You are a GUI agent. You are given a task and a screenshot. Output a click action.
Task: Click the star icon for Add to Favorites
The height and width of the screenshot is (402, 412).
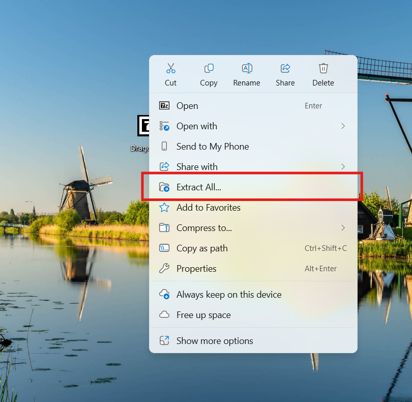[164, 208]
